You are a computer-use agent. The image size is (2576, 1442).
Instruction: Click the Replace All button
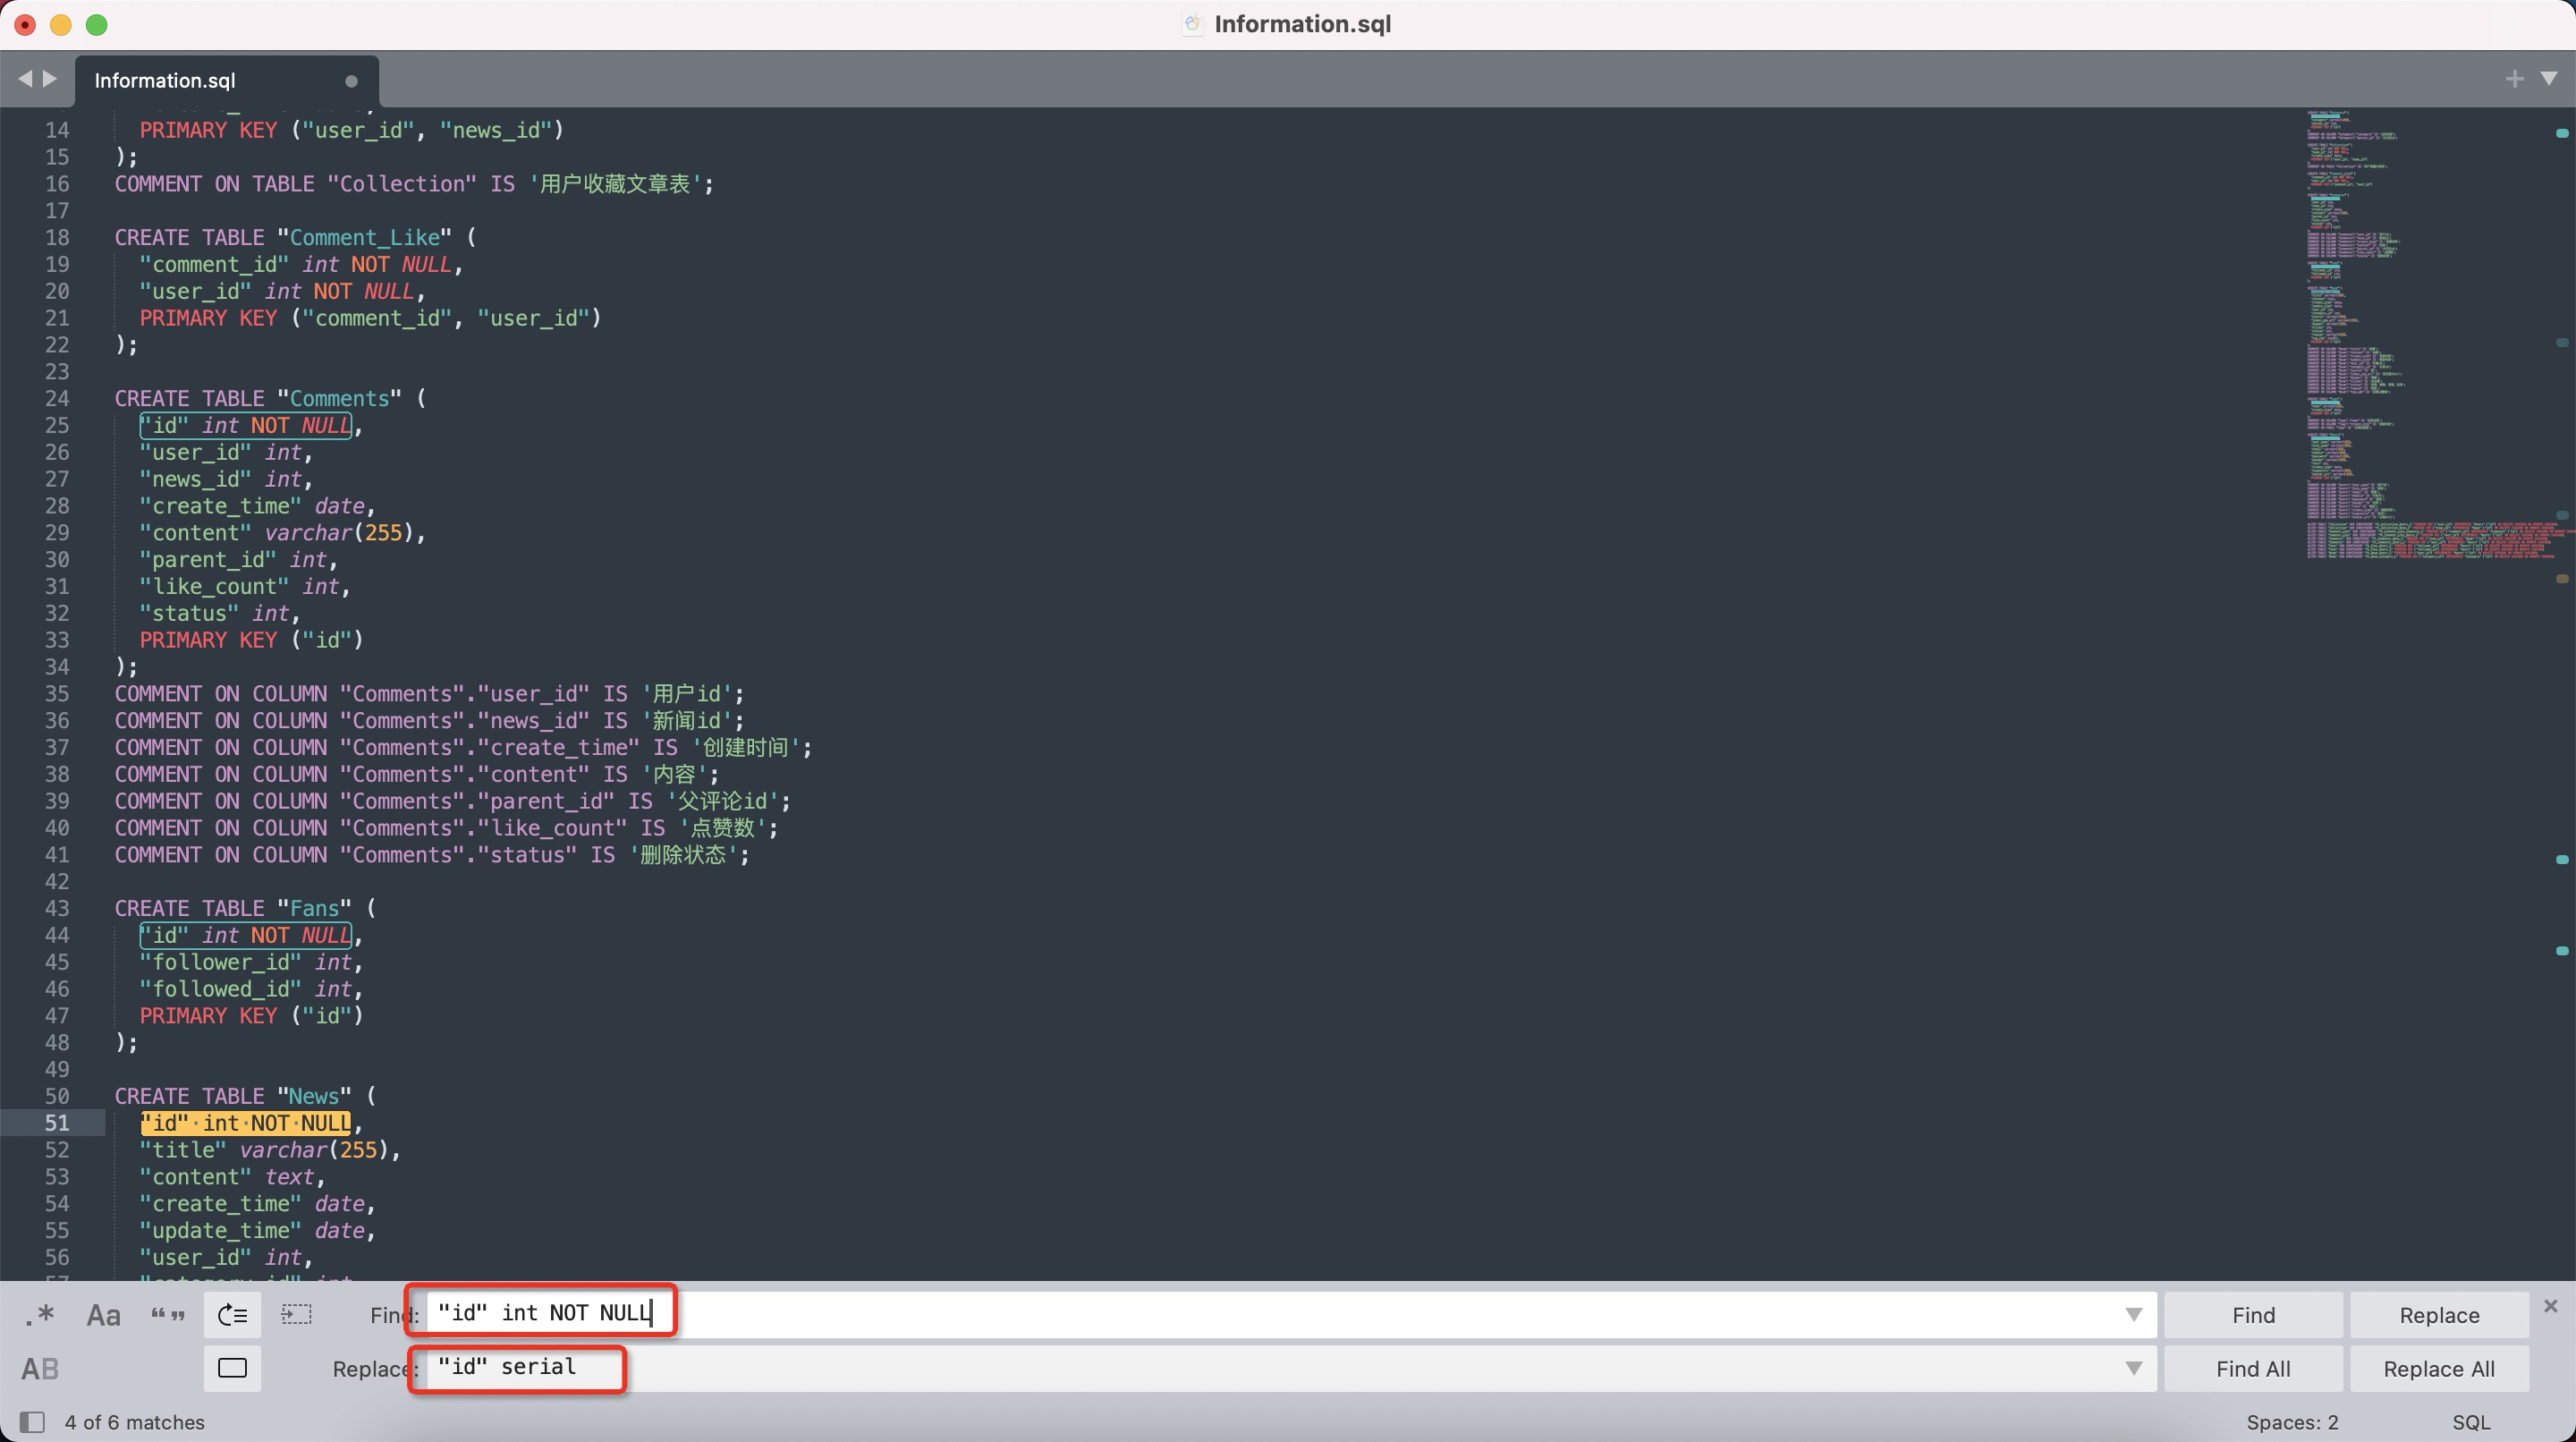click(x=2438, y=1369)
